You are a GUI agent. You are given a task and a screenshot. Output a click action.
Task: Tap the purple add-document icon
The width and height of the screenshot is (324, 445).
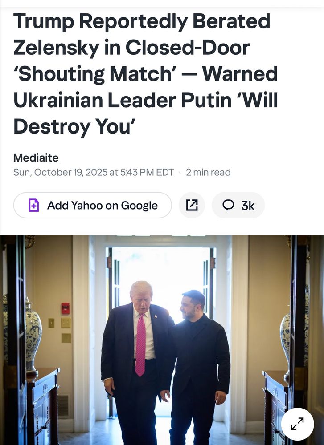point(33,205)
